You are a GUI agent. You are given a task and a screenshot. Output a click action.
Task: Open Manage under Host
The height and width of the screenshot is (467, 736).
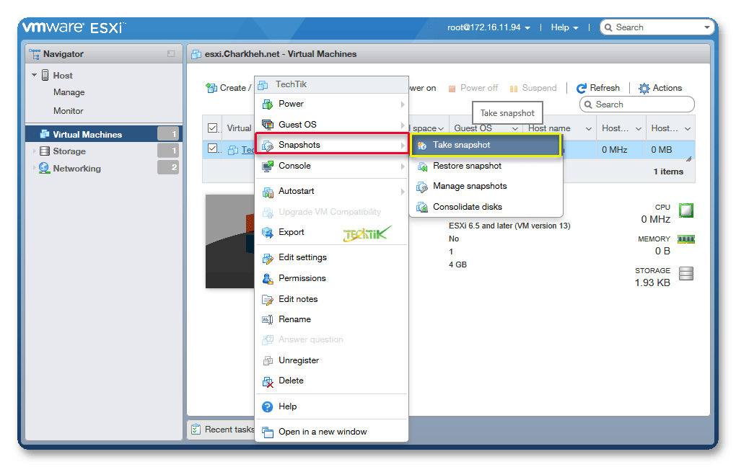tap(69, 92)
